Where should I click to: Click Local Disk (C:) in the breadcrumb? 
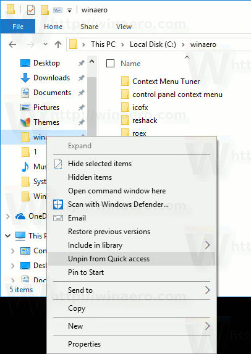click(x=153, y=44)
